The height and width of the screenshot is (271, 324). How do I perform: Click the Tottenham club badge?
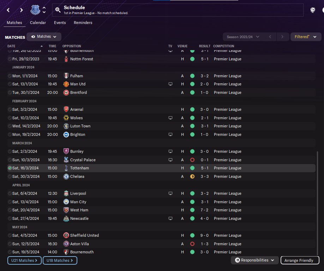pos(66,168)
